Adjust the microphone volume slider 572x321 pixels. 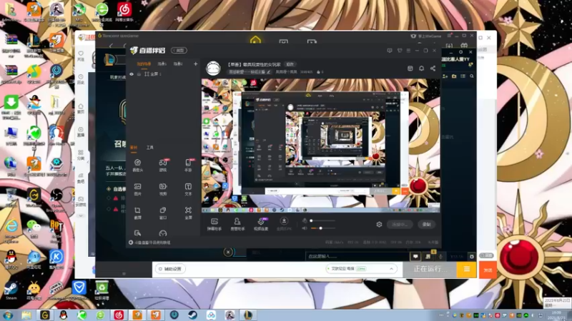pos(323,220)
